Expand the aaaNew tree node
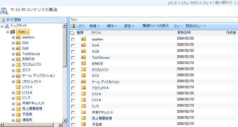The width and height of the screenshot is (238, 127). tap(13, 38)
